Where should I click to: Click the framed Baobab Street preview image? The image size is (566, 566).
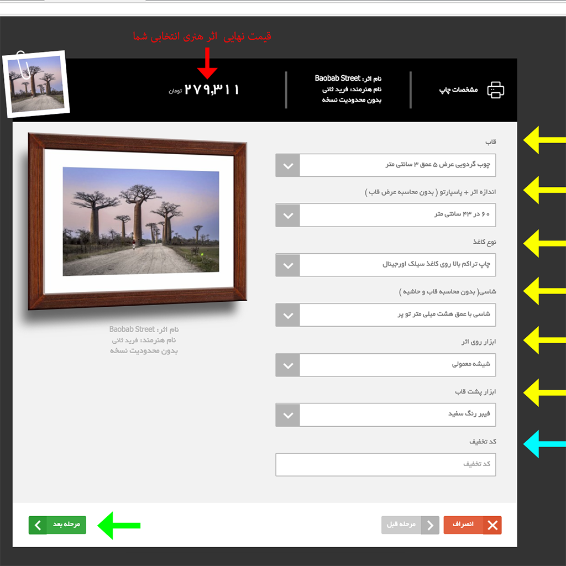tap(138, 221)
